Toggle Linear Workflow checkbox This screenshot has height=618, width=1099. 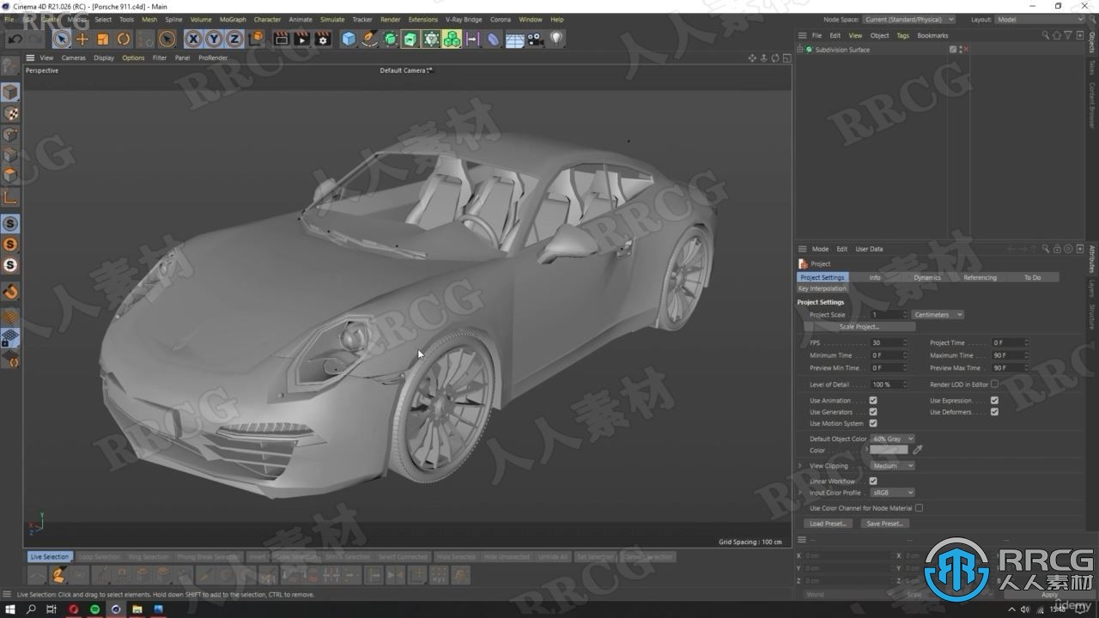pyautogui.click(x=873, y=481)
